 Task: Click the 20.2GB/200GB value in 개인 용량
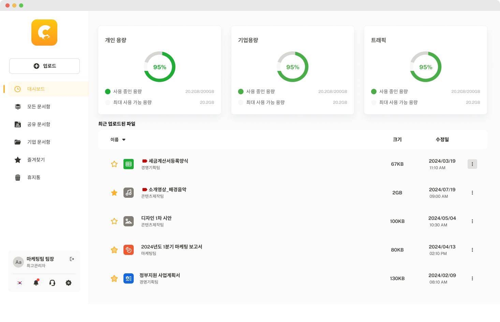coord(200,92)
